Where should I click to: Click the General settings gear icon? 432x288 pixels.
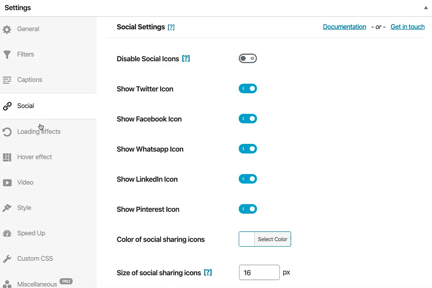pyautogui.click(x=7, y=28)
